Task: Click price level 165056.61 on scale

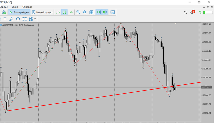Action: pos(206,69)
